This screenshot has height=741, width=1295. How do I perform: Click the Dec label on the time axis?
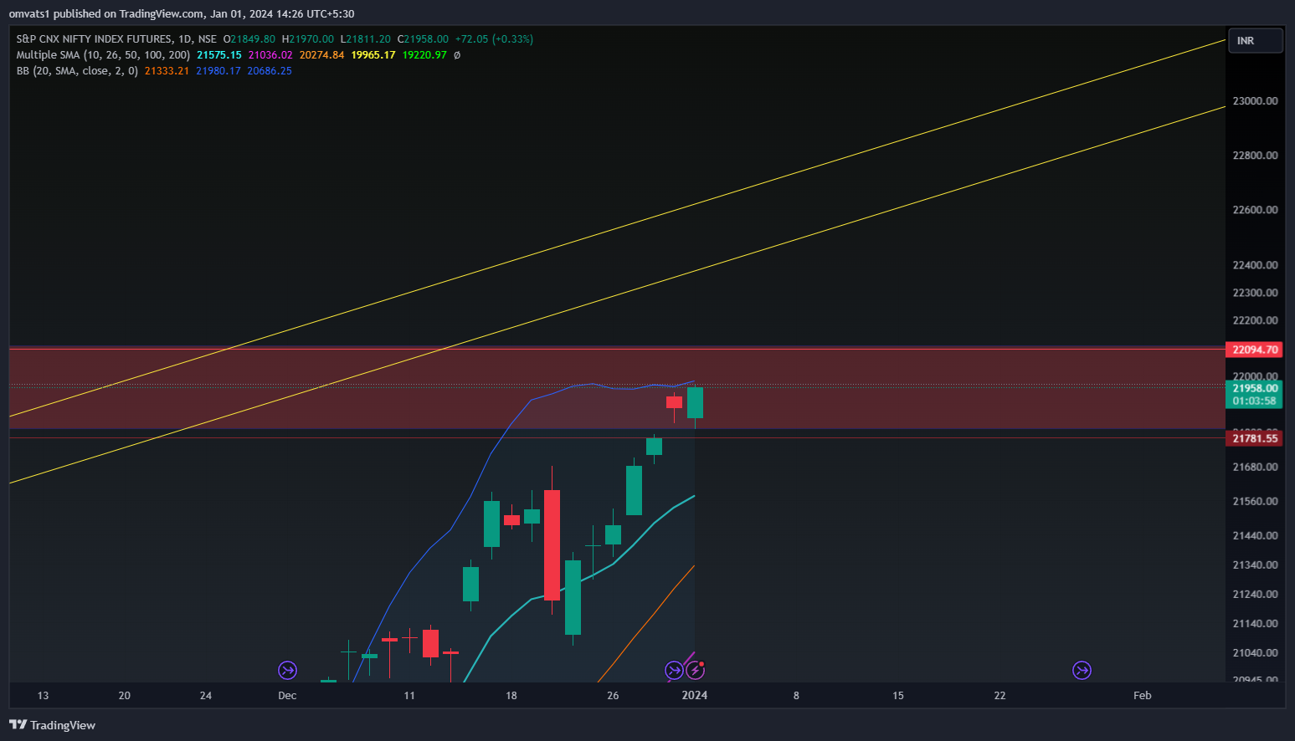pyautogui.click(x=287, y=695)
